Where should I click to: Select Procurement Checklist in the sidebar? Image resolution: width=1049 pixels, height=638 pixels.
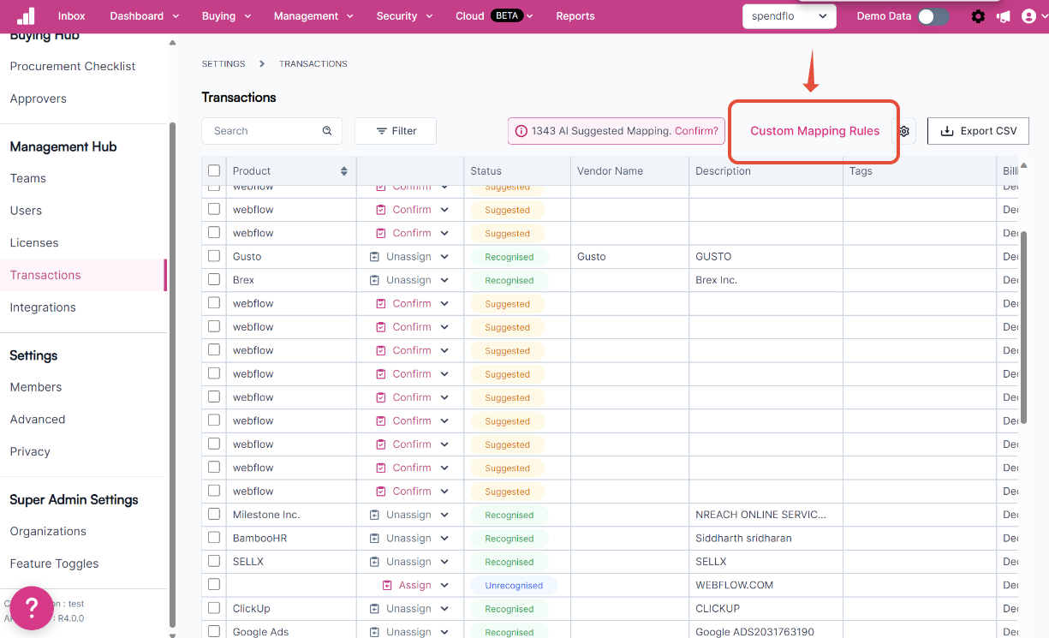click(x=73, y=66)
